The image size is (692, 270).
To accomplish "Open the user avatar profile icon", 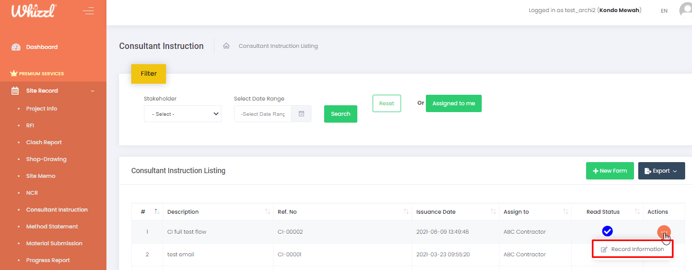I will point(686,11).
